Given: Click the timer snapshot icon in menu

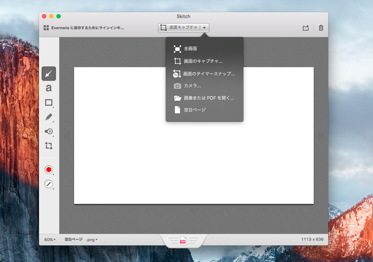Looking at the screenshot, I should (177, 74).
